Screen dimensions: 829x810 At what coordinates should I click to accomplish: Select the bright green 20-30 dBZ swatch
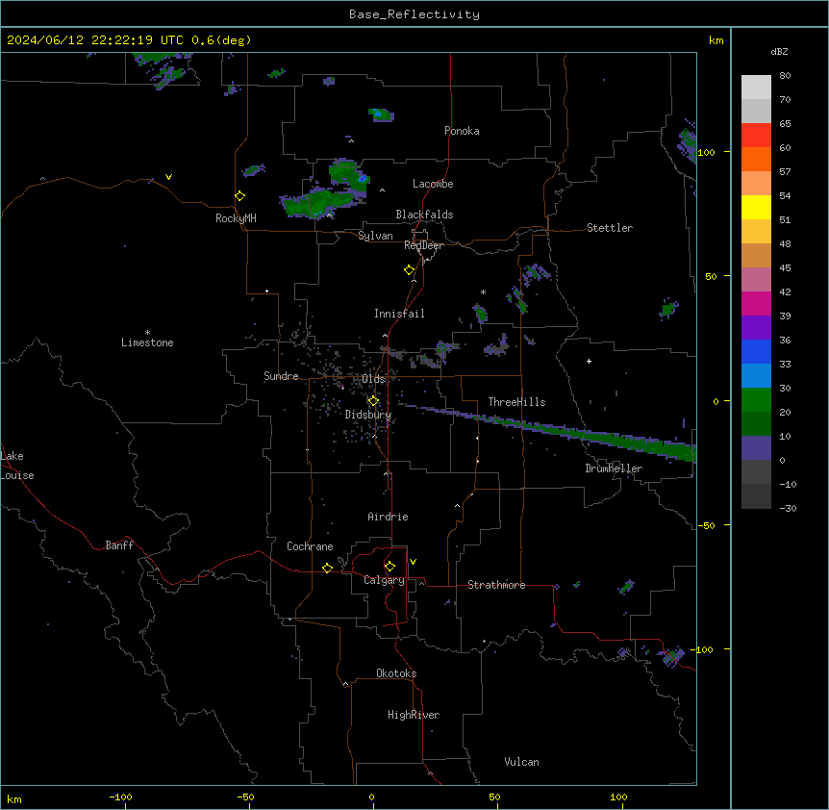click(756, 400)
